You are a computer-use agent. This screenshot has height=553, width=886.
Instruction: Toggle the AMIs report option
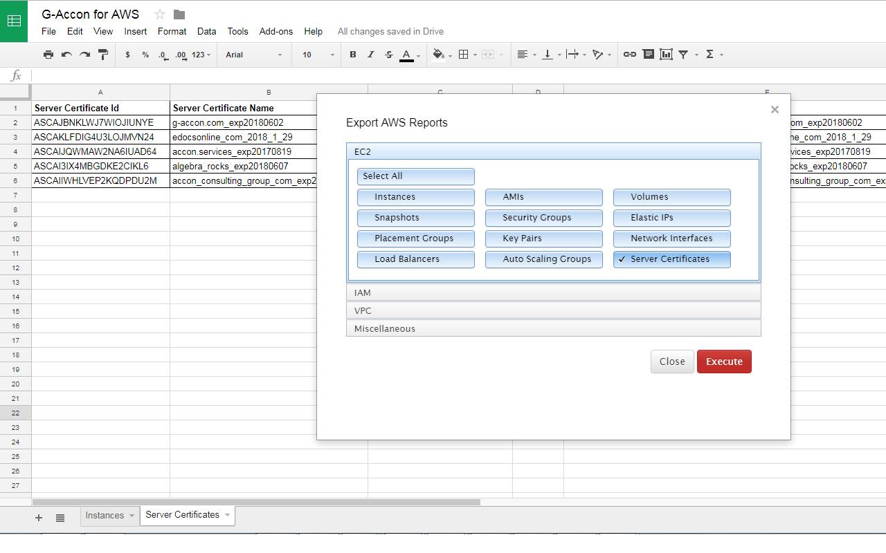[544, 197]
